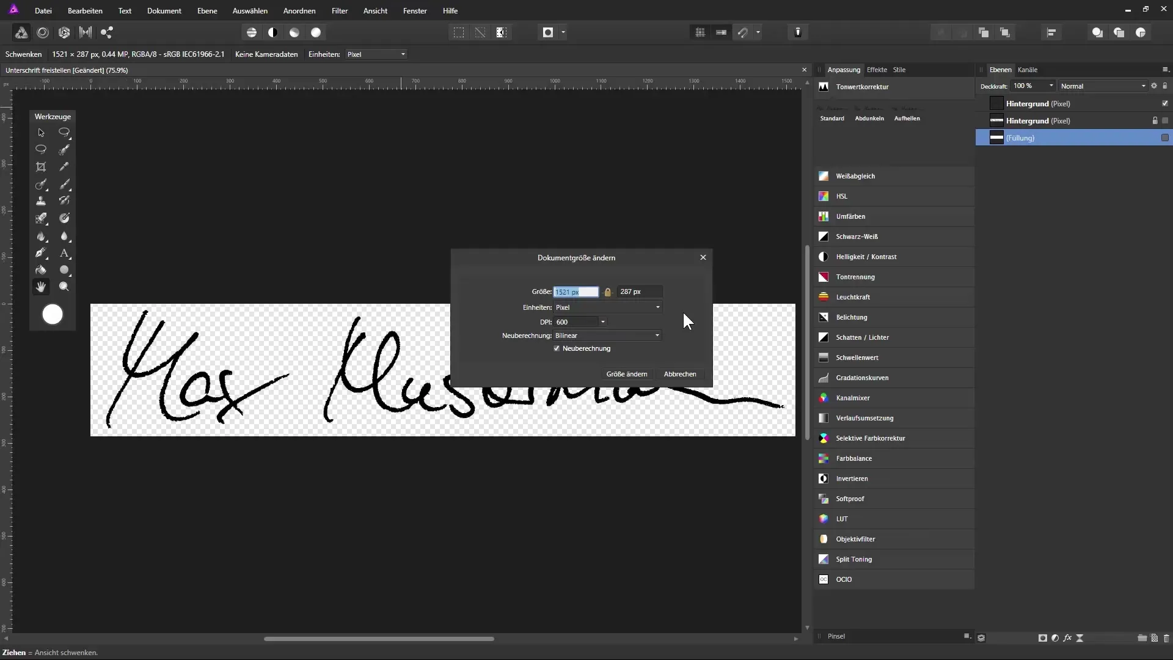
Task: Switch to the Effekte tab
Action: 877,70
